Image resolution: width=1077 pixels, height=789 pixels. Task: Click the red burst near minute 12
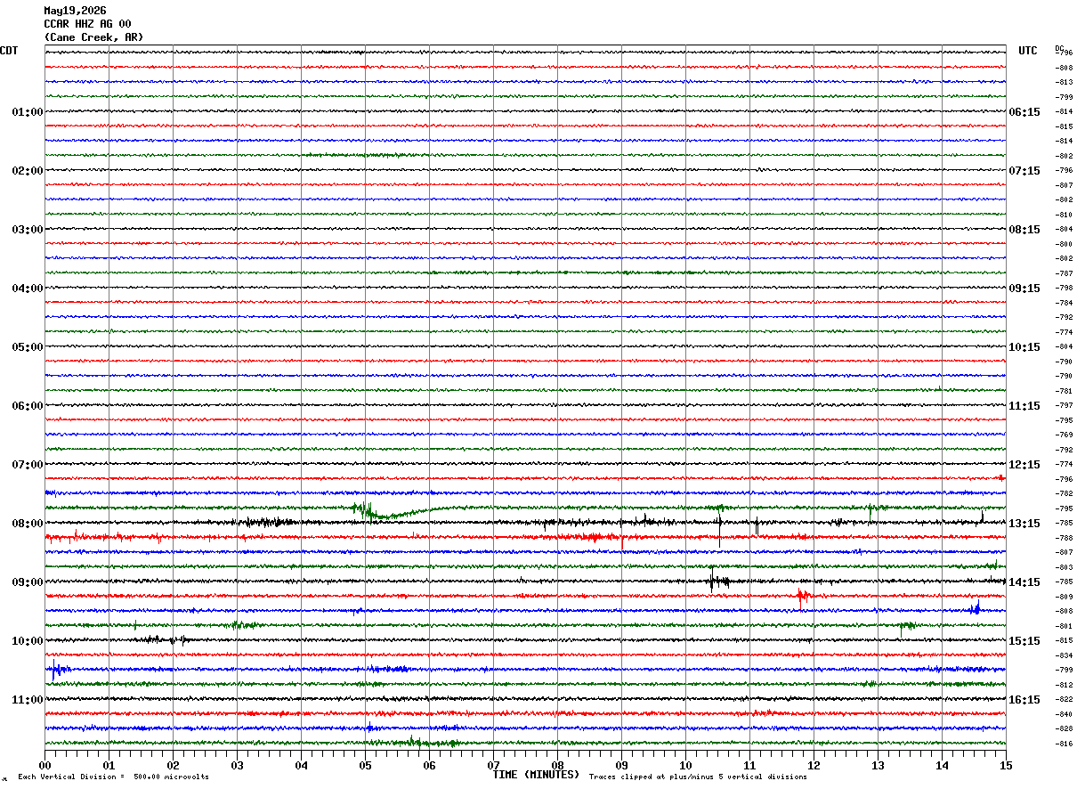pyautogui.click(x=803, y=596)
